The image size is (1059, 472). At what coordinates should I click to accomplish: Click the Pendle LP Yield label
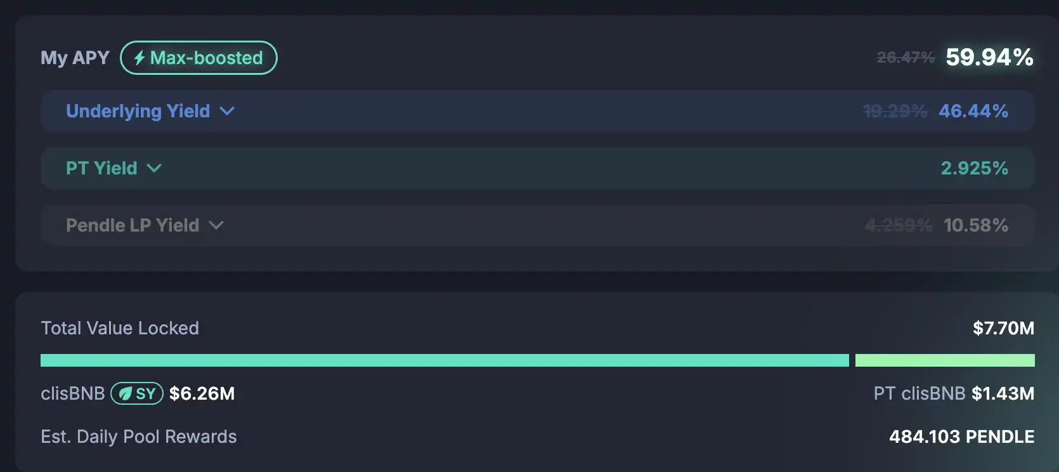pyautogui.click(x=133, y=225)
